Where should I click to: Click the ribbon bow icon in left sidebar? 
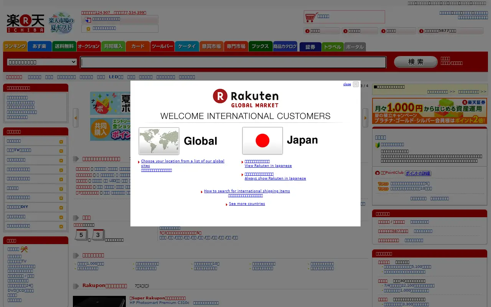[24, 249]
